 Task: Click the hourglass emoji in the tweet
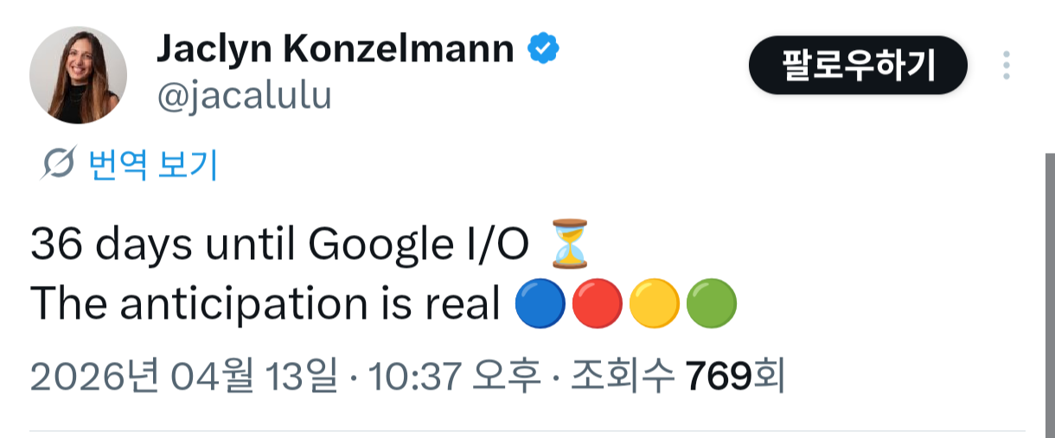point(570,245)
